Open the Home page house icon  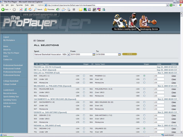tap(30, 9)
